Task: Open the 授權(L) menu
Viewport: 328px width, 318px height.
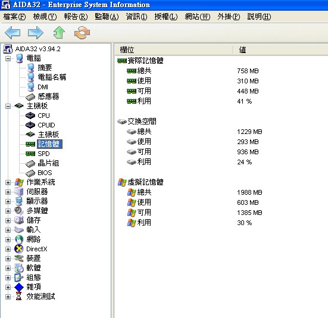Action: (165, 17)
